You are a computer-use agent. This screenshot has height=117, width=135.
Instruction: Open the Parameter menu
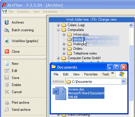click(x=50, y=11)
